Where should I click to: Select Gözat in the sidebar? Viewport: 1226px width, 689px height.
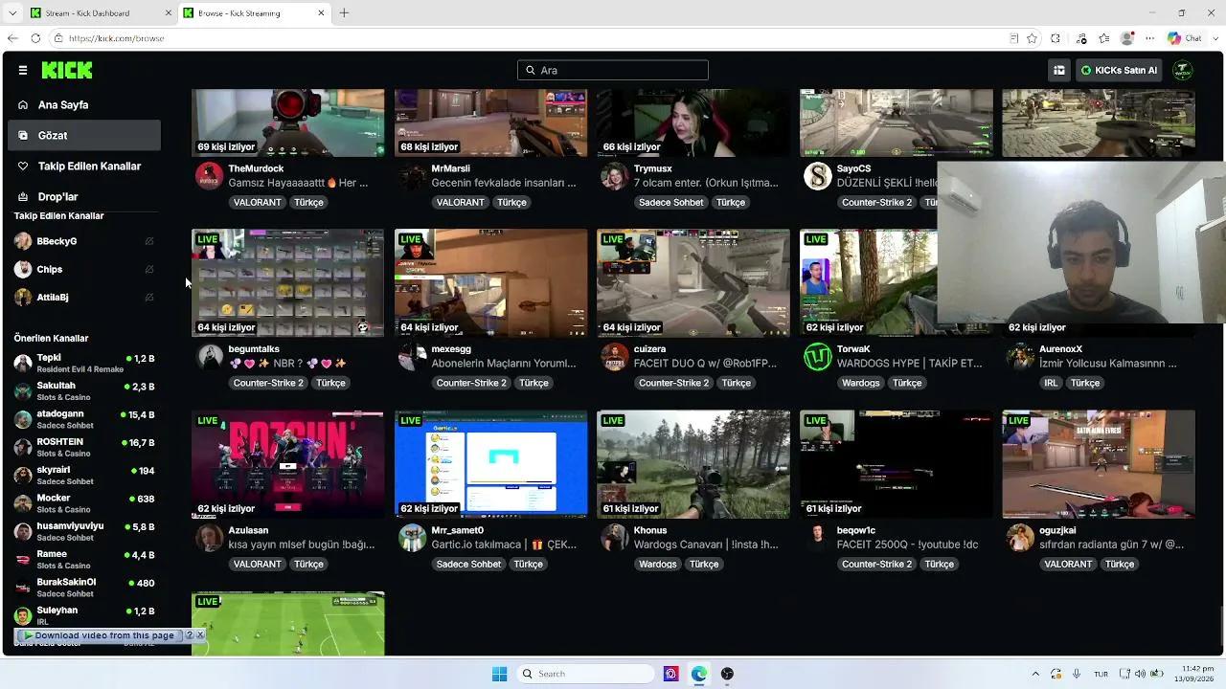(x=84, y=136)
